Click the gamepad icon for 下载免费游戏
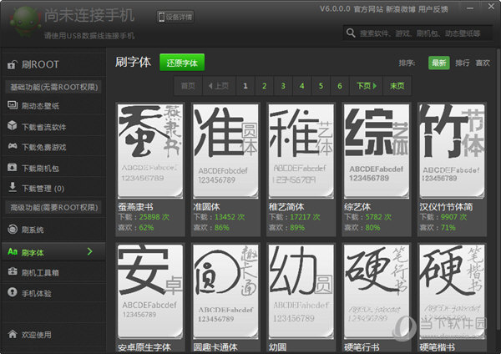 13,146
